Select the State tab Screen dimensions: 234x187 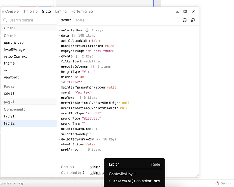[x=46, y=12]
